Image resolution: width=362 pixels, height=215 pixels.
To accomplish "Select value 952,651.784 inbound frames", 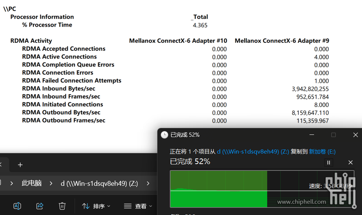I will [313, 97].
